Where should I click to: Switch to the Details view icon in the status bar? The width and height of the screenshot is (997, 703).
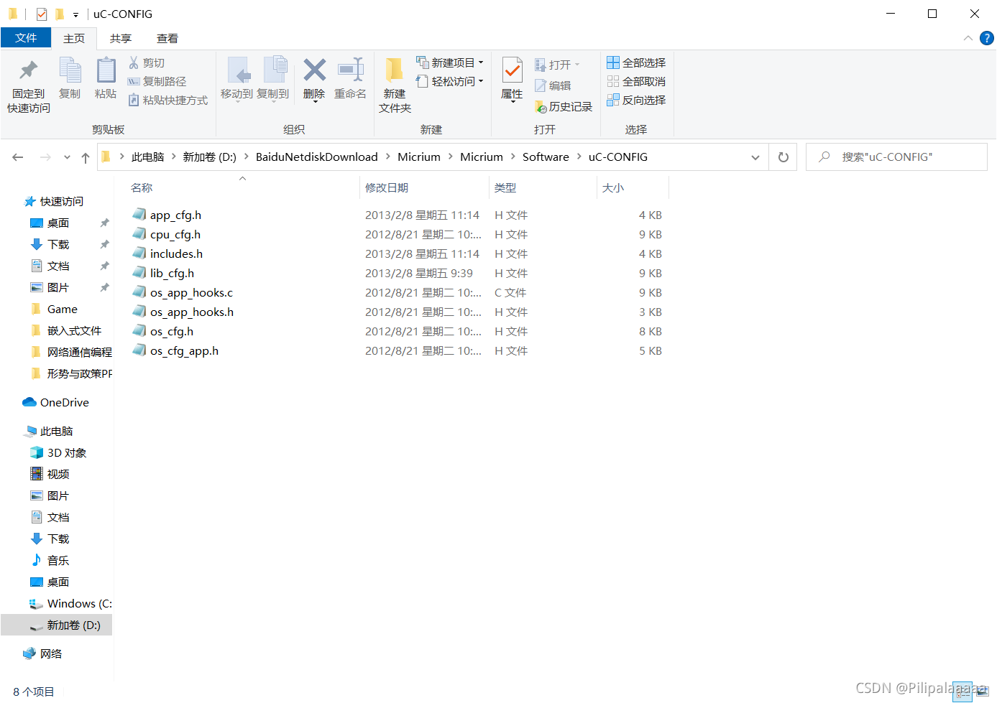pos(962,692)
